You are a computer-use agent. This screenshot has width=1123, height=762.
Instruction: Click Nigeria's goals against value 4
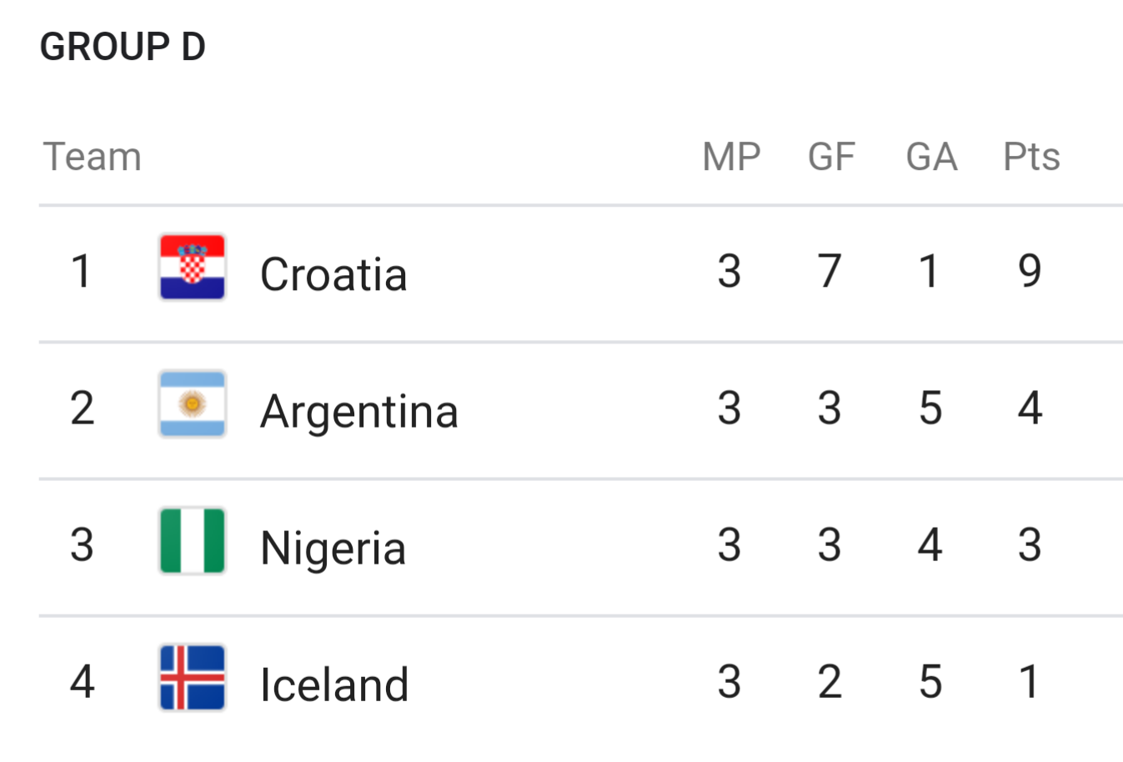click(930, 544)
